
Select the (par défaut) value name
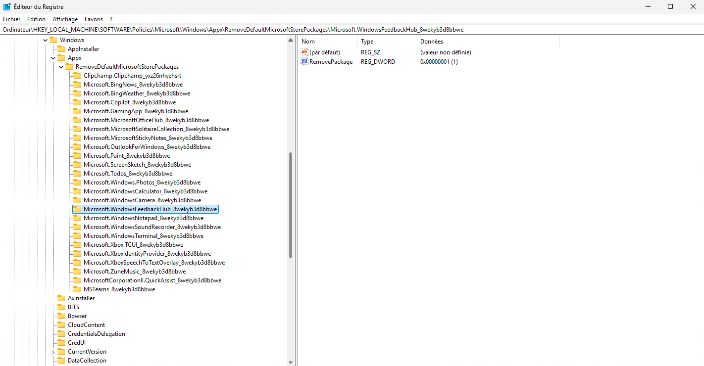[325, 52]
